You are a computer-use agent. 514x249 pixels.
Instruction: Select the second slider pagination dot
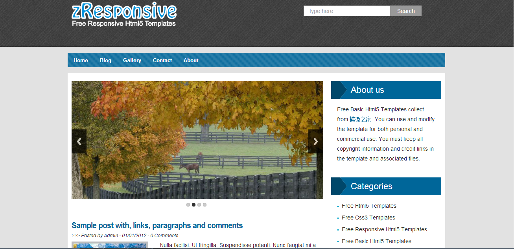coord(193,205)
